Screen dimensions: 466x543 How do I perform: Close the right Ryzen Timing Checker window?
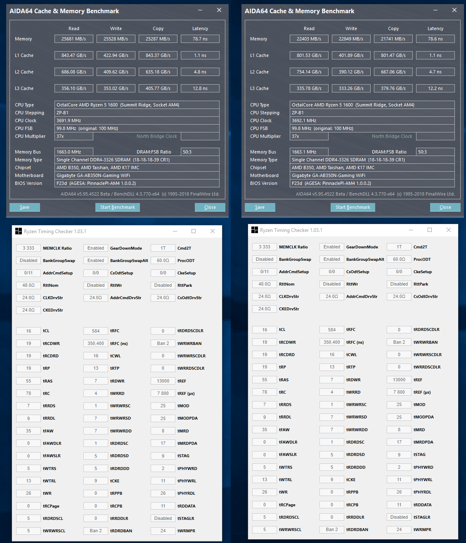449,230
